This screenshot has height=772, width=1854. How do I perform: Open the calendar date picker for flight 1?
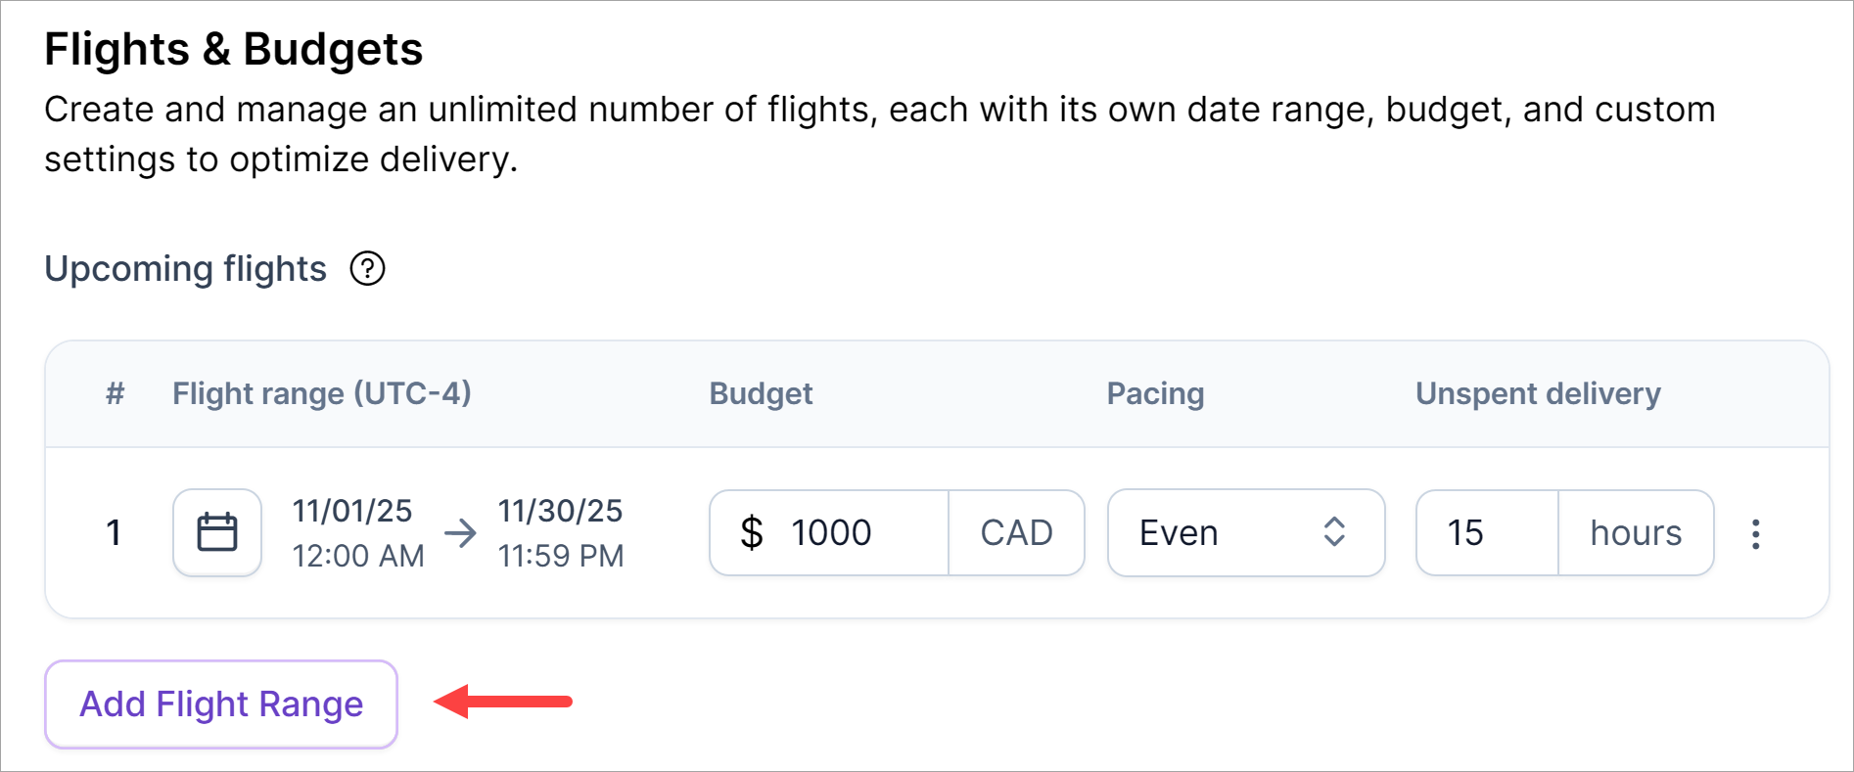click(217, 533)
